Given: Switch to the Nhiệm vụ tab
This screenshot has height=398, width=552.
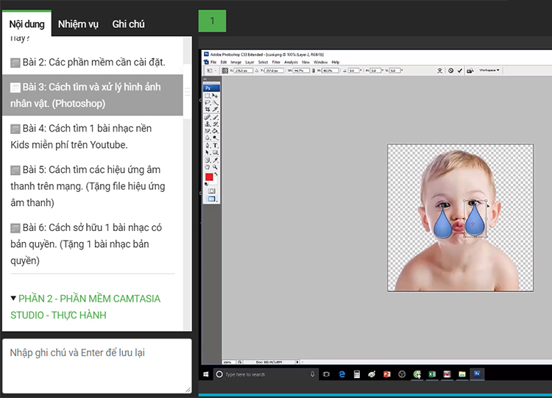Looking at the screenshot, I should [78, 24].
